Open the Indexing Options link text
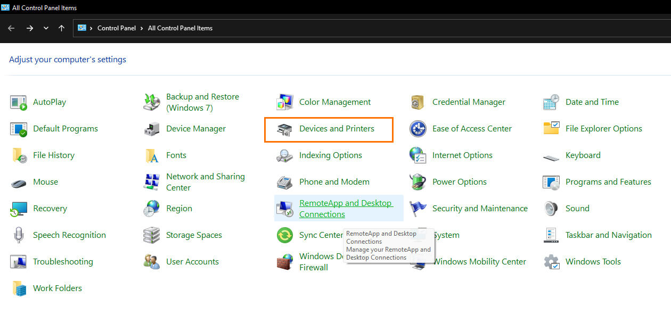The width and height of the screenshot is (671, 315). [x=331, y=155]
